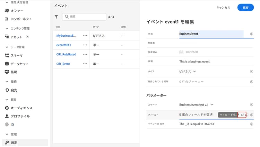
Task: Click info icon beside event ID condition
Action: pos(252,124)
